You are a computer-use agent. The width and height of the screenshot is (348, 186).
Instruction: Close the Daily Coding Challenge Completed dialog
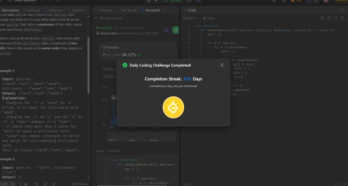click(222, 65)
